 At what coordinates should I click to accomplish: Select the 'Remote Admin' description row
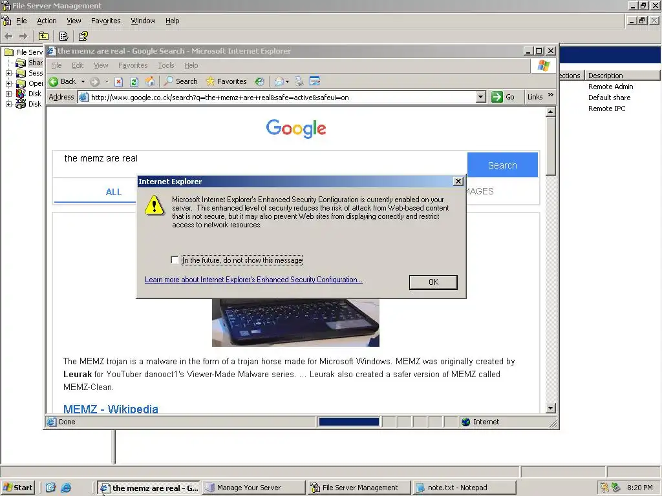pyautogui.click(x=610, y=87)
